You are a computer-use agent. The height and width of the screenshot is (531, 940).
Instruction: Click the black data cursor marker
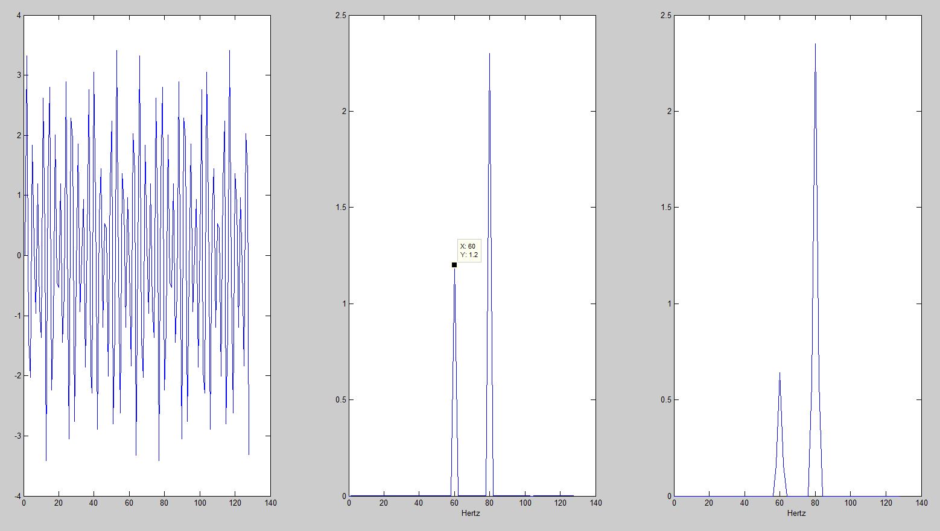pos(454,265)
